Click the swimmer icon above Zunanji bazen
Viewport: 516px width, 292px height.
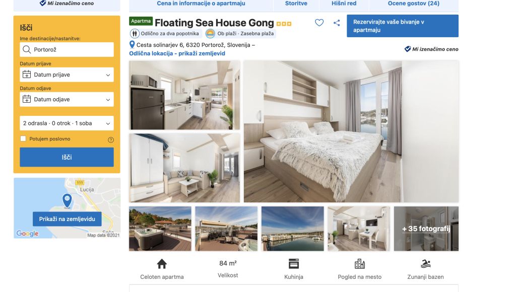click(425, 264)
